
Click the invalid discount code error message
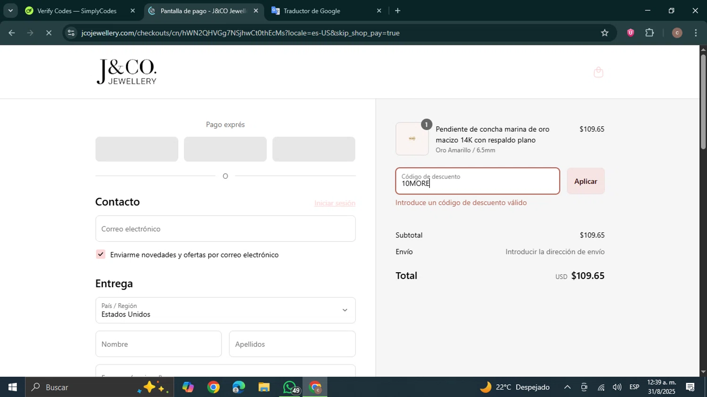coord(461,203)
